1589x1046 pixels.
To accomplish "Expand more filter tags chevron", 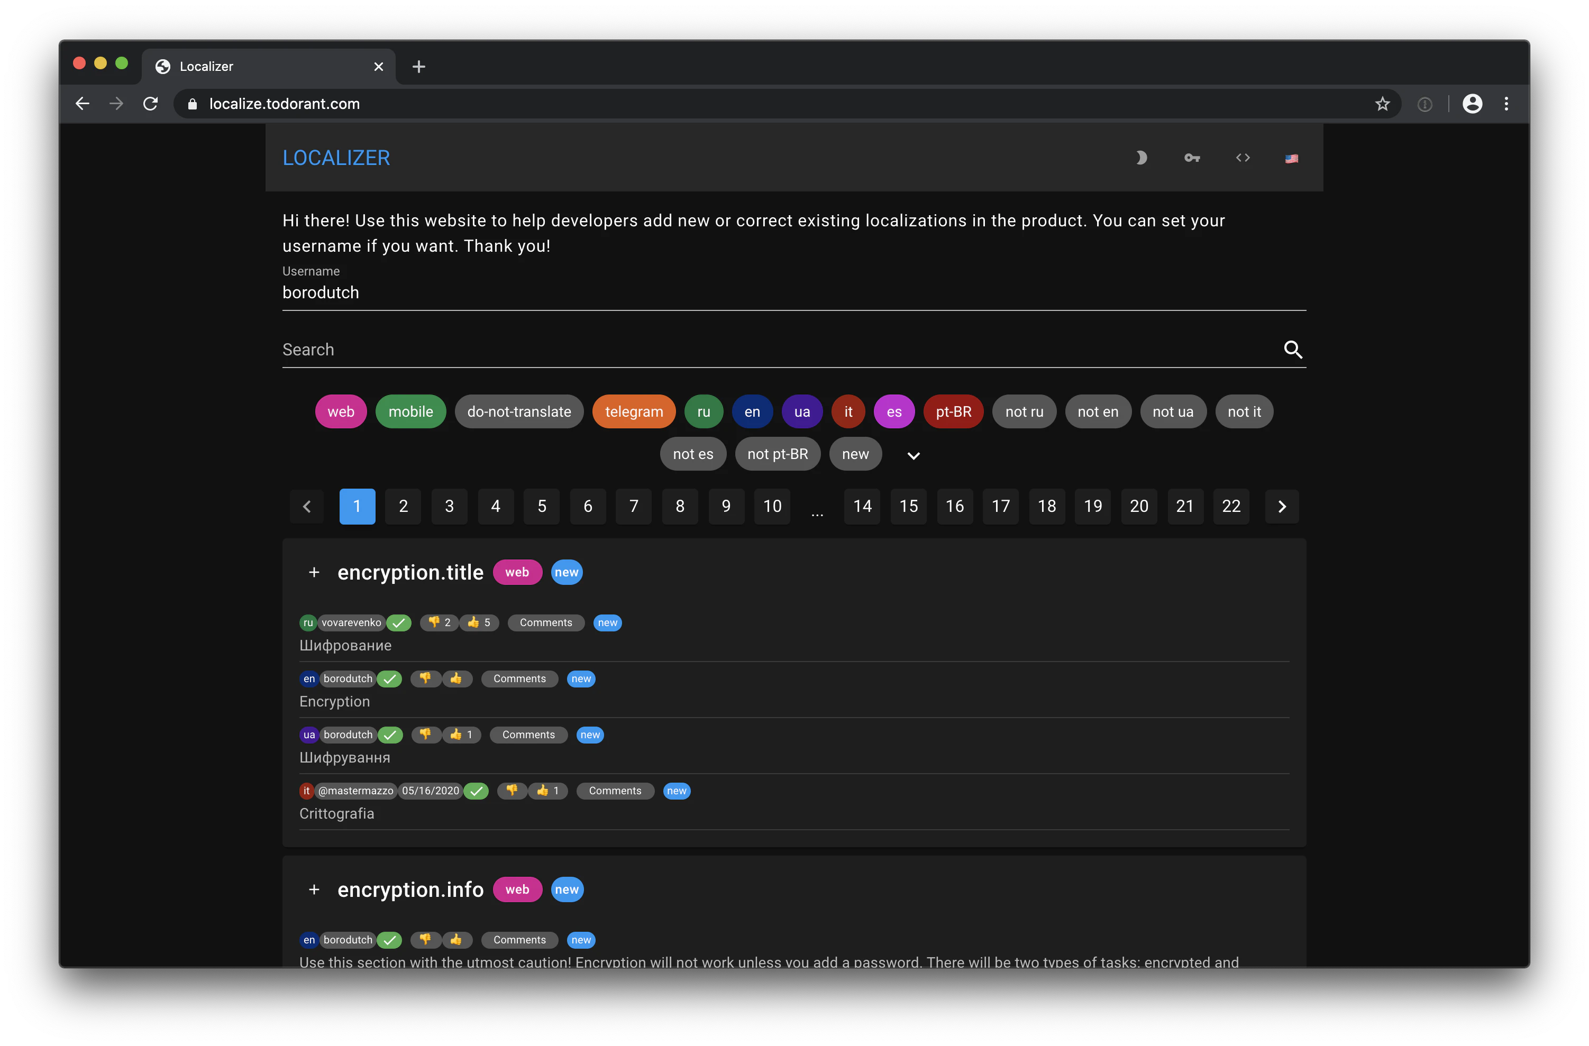I will (x=914, y=455).
